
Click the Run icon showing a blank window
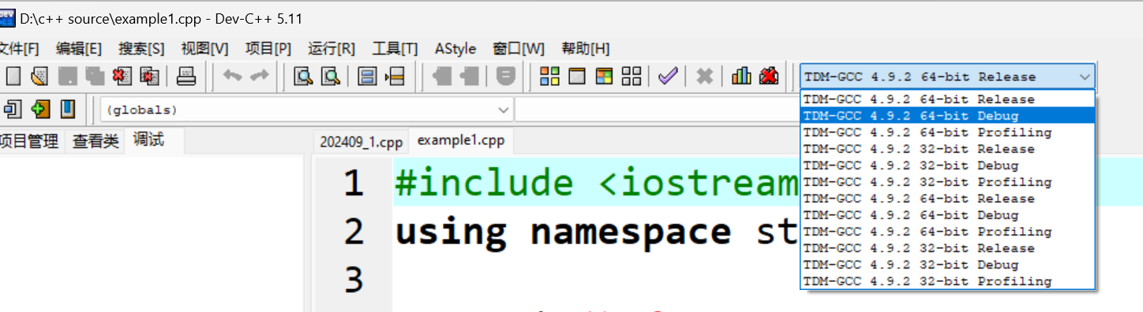tap(577, 76)
